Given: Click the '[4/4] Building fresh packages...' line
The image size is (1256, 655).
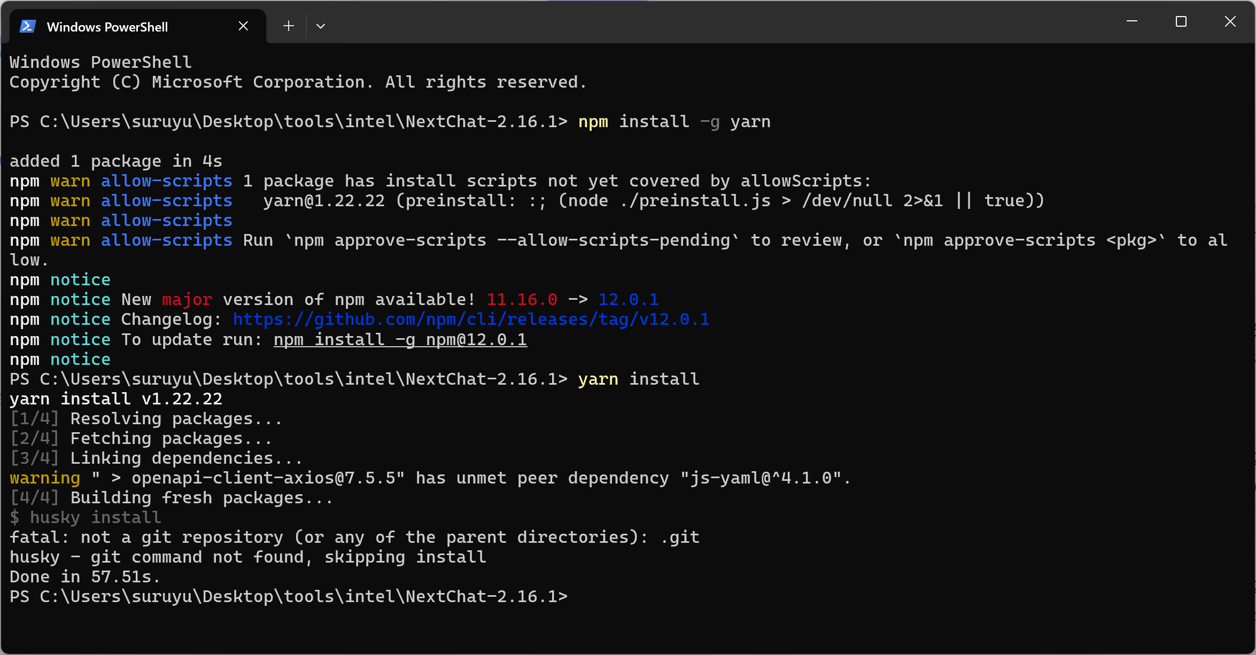Looking at the screenshot, I should click(x=172, y=498).
